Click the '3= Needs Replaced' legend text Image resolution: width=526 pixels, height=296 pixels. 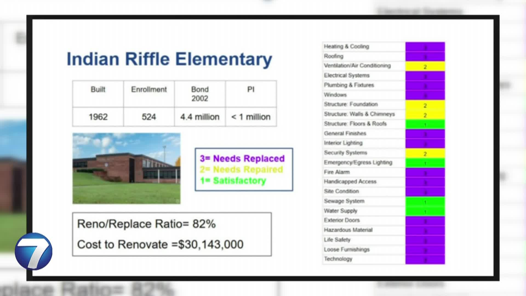click(242, 158)
